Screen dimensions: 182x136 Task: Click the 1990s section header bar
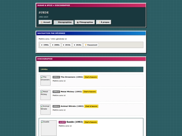(x=91, y=70)
